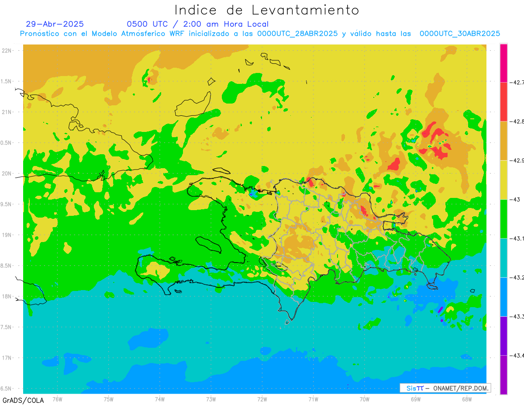Click the '20N' latitude label
This screenshot has height=405, width=524.
7,173
